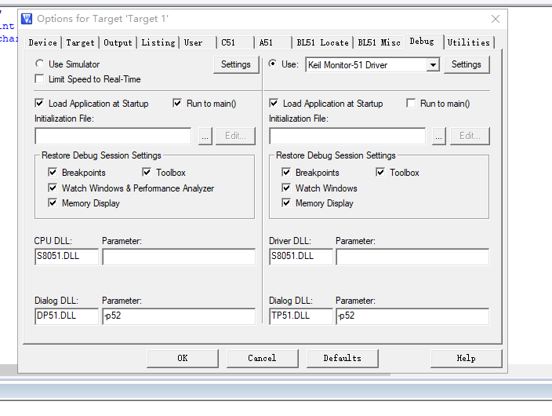The width and height of the screenshot is (552, 416).
Task: Open Help for the dialog
Action: coord(466,359)
